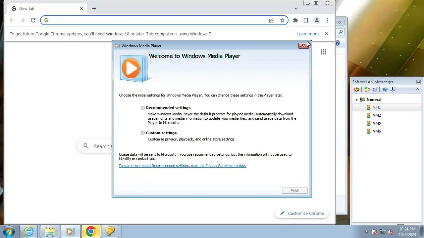Select the Recommended settings radio button
The width and height of the screenshot is (424, 238).
point(143,108)
